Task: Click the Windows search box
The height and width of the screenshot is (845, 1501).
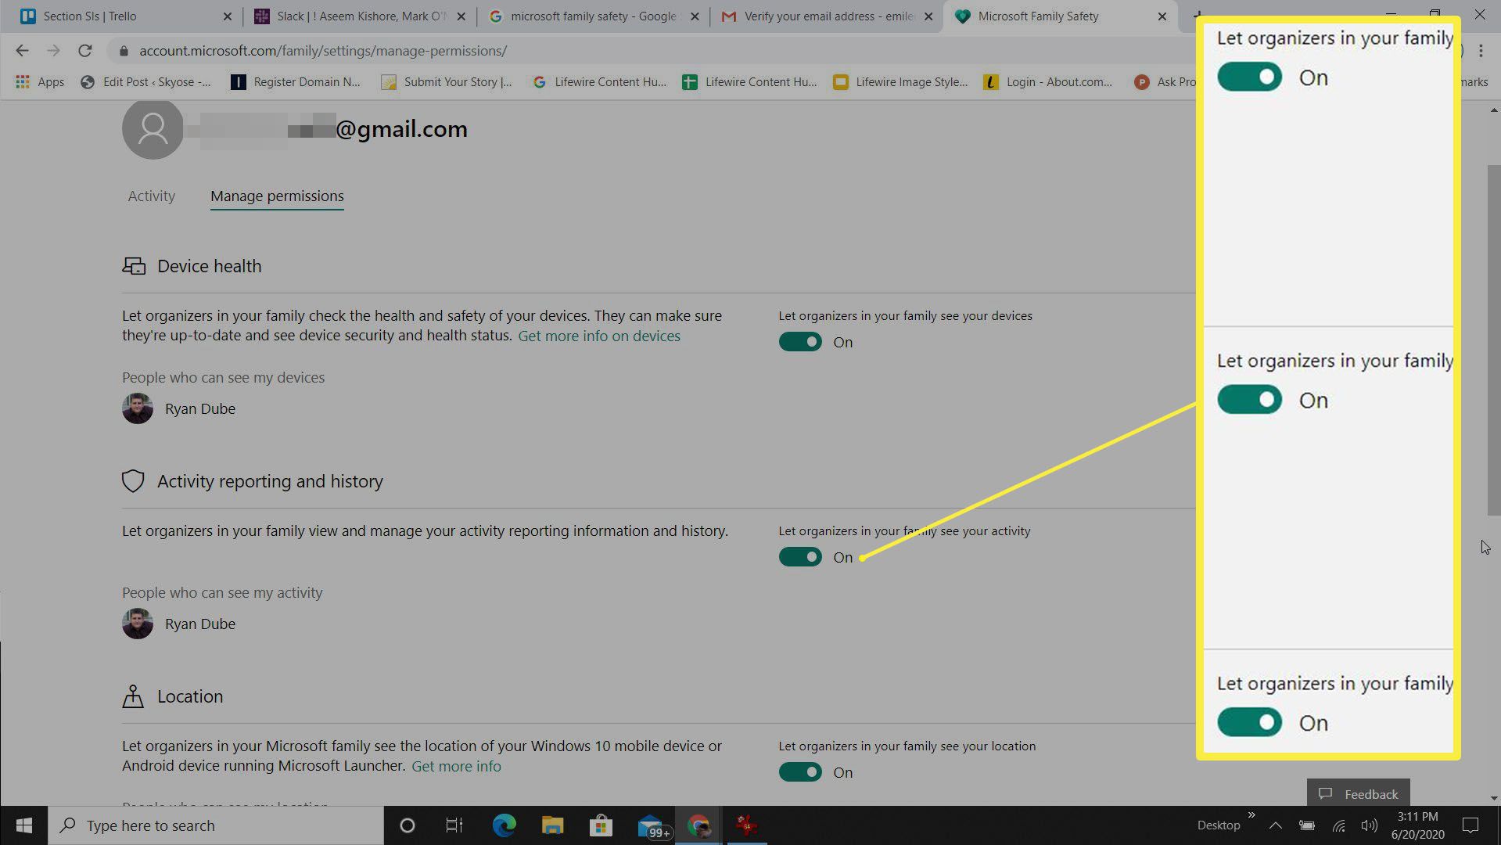Action: (216, 825)
